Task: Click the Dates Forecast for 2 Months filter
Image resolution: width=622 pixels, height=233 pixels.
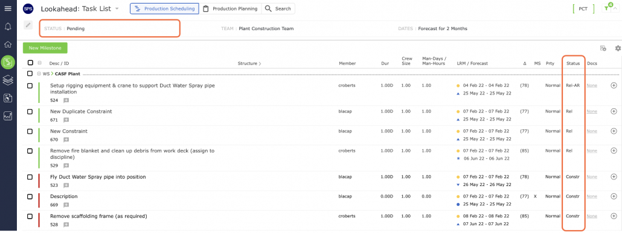Action: tap(433, 28)
